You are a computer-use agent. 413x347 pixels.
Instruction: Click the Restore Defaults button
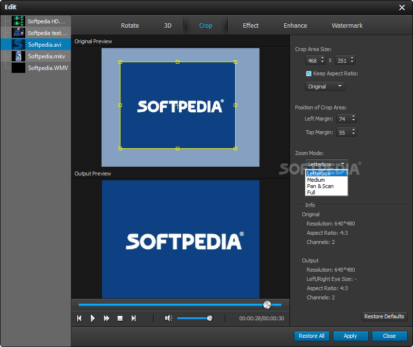click(384, 316)
